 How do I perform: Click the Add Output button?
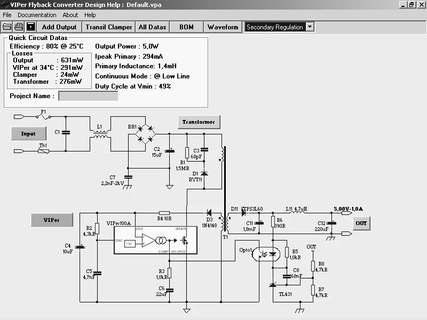[59, 27]
